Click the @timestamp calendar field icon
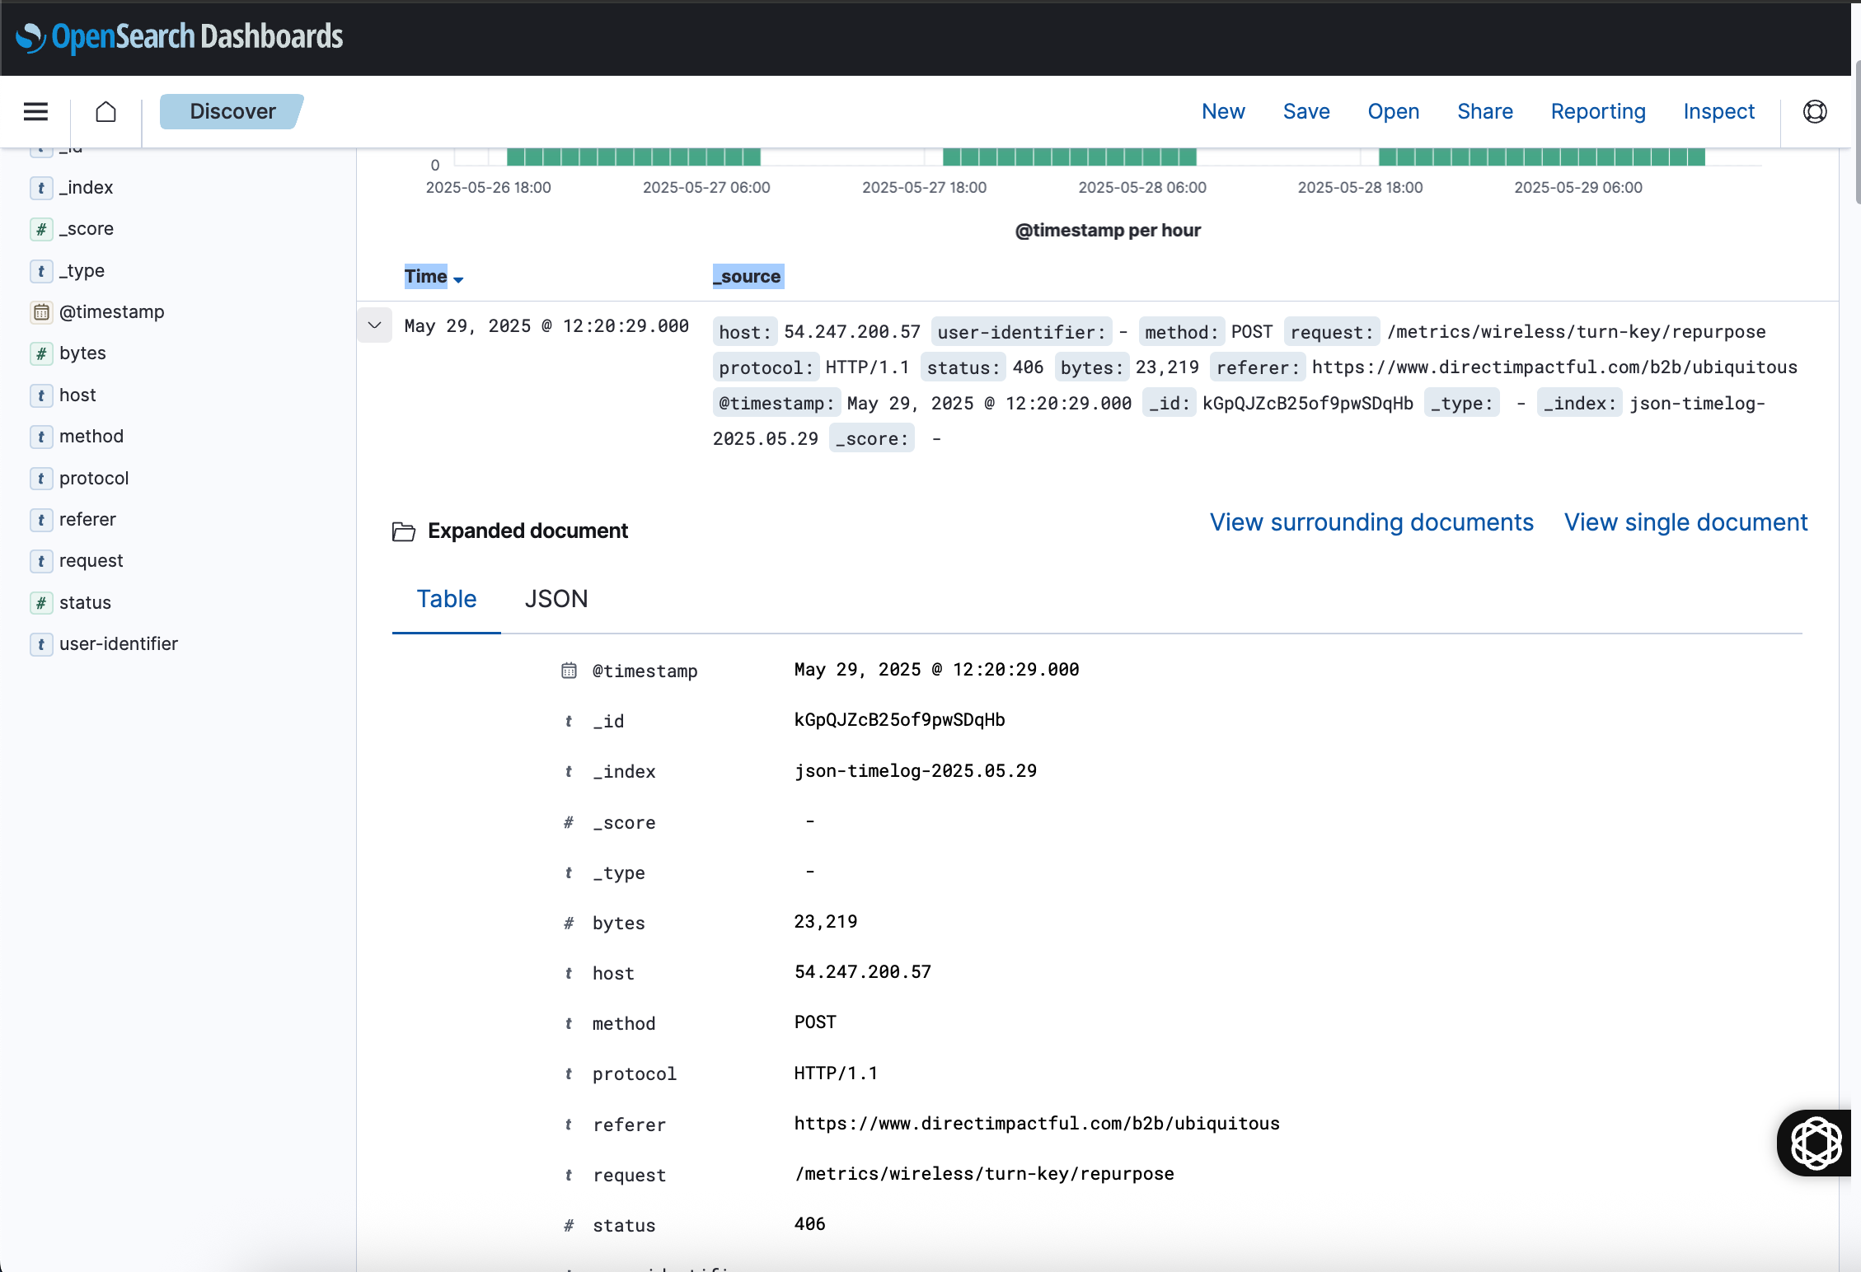Image resolution: width=1861 pixels, height=1272 pixels. point(41,312)
